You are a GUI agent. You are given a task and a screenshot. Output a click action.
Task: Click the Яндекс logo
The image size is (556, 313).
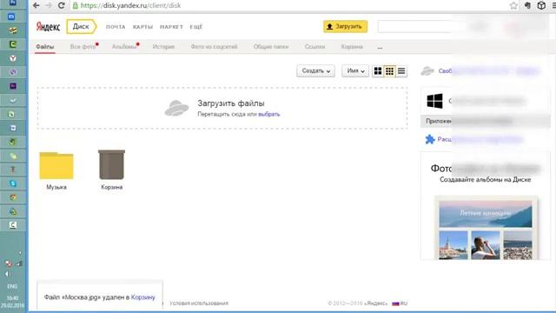click(x=48, y=27)
